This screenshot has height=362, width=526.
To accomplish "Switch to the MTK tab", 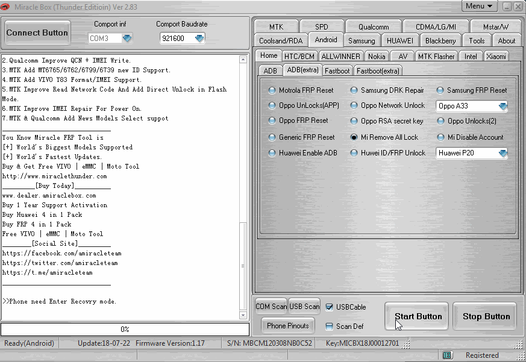I will [x=276, y=27].
